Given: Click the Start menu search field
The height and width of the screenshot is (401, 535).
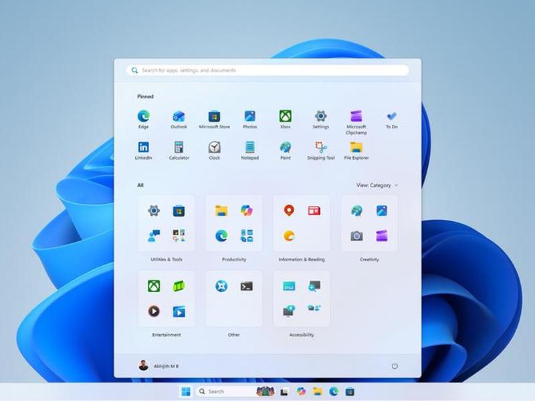Looking at the screenshot, I should 267,70.
